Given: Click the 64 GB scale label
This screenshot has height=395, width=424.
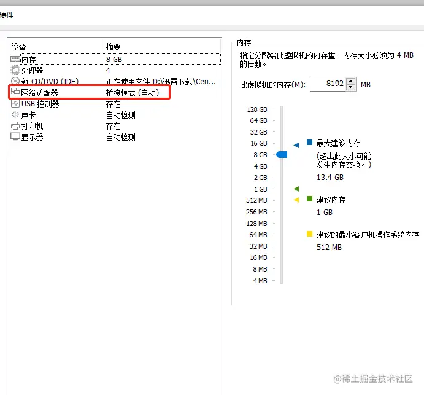Looking at the screenshot, I should tap(258, 120).
